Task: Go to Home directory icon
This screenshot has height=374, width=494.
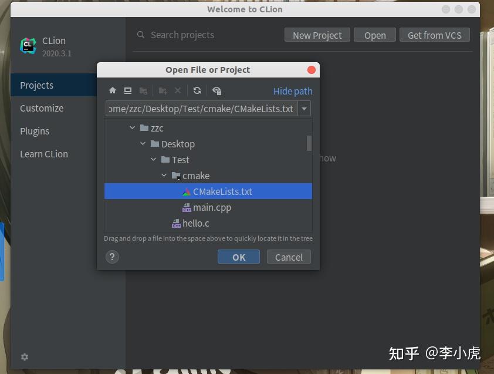Action: click(x=113, y=91)
